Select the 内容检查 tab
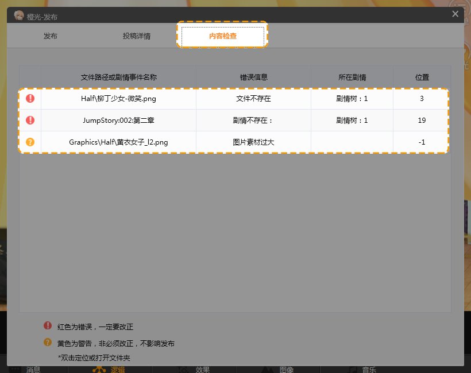This screenshot has height=373, width=471. coord(223,36)
